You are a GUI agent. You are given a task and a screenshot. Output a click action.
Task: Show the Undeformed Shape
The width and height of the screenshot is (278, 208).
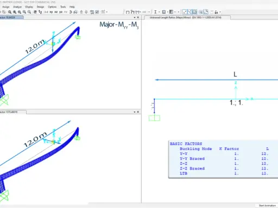click(x=128, y=12)
